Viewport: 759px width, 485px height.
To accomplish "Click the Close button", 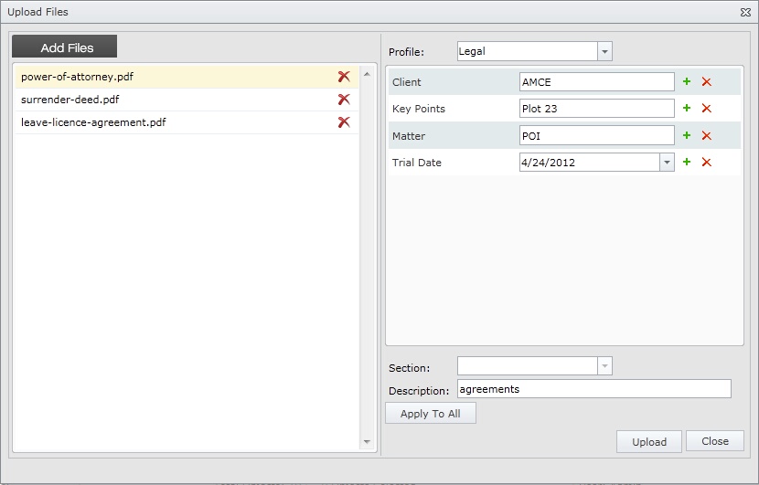I will (x=715, y=441).
